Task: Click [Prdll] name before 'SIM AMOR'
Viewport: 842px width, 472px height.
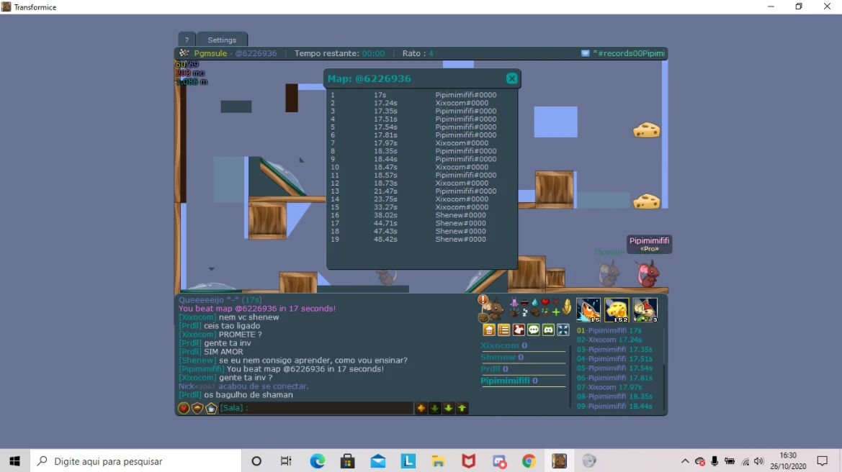Action: [x=190, y=351]
